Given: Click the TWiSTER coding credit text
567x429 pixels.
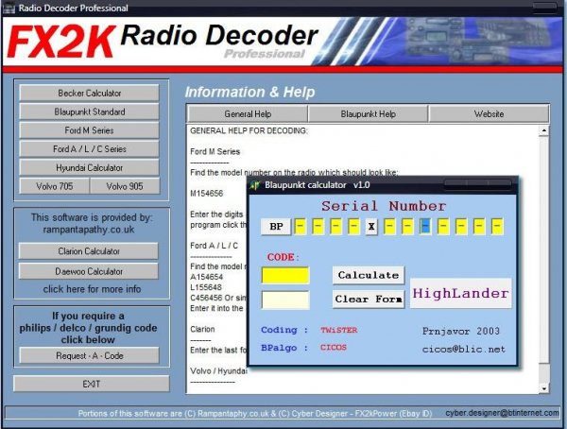Looking at the screenshot, I should pos(339,330).
